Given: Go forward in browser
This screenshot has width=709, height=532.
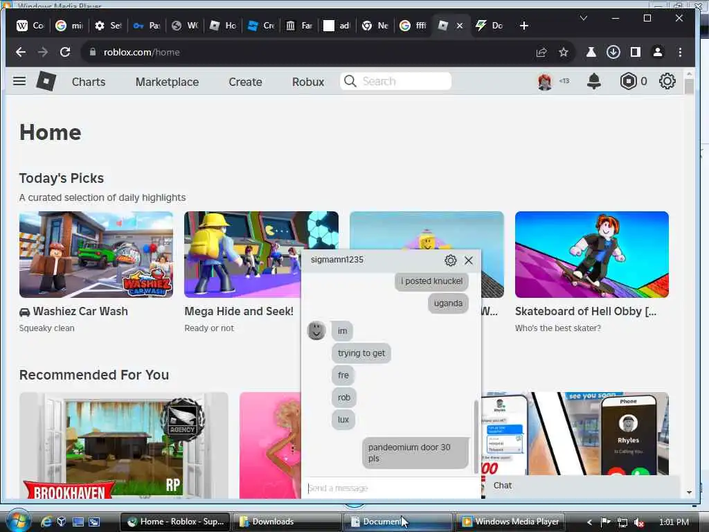Looking at the screenshot, I should click(43, 52).
